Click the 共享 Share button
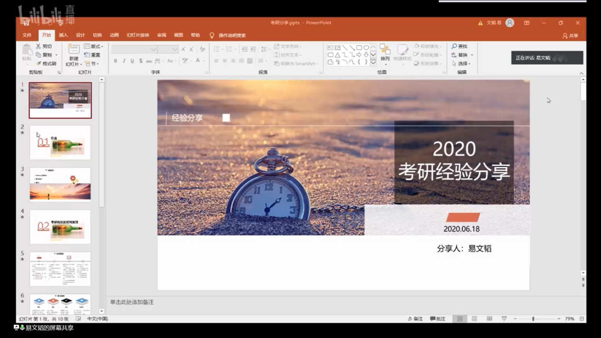The image size is (601, 338). tap(570, 36)
